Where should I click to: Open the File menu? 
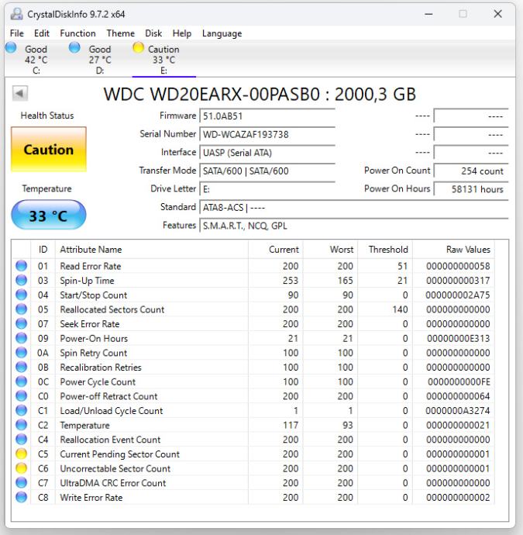coord(17,33)
